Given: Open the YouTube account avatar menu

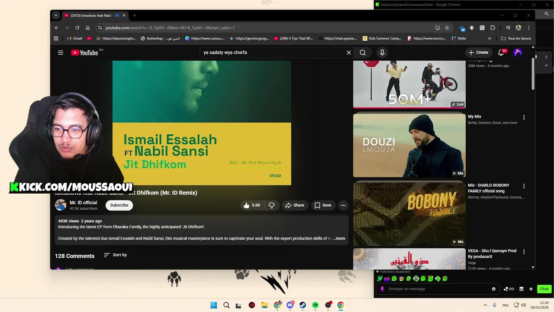Looking at the screenshot, I should click(518, 52).
